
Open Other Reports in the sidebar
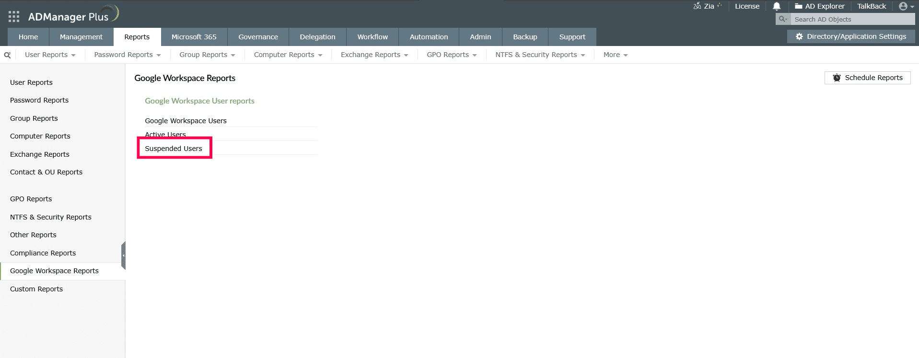coord(33,235)
